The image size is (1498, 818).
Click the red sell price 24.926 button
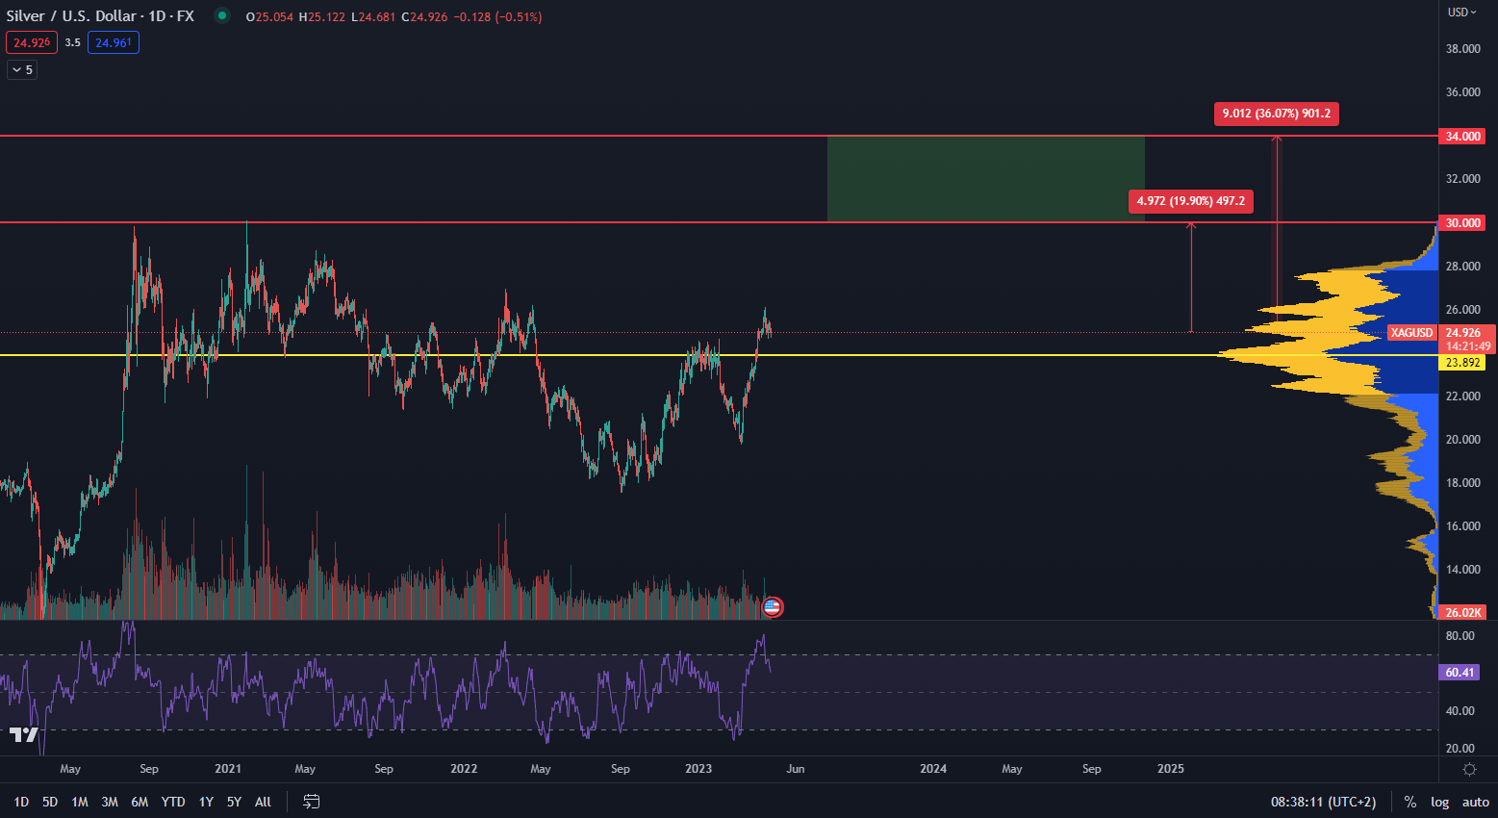32,42
